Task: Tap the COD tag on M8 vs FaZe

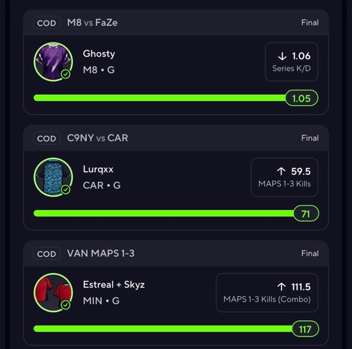Action: [x=46, y=23]
